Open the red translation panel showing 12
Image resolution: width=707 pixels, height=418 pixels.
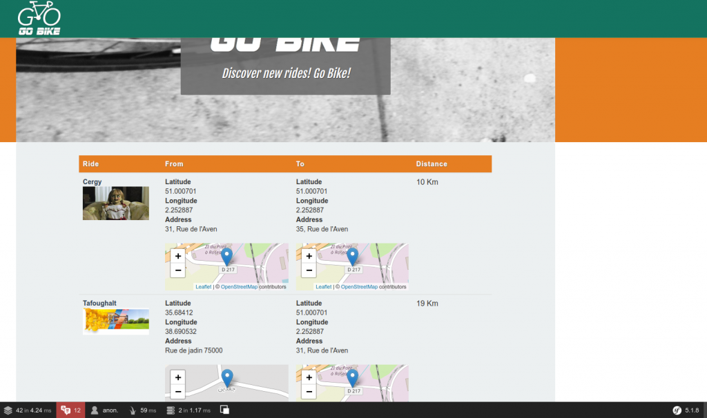(x=70, y=410)
